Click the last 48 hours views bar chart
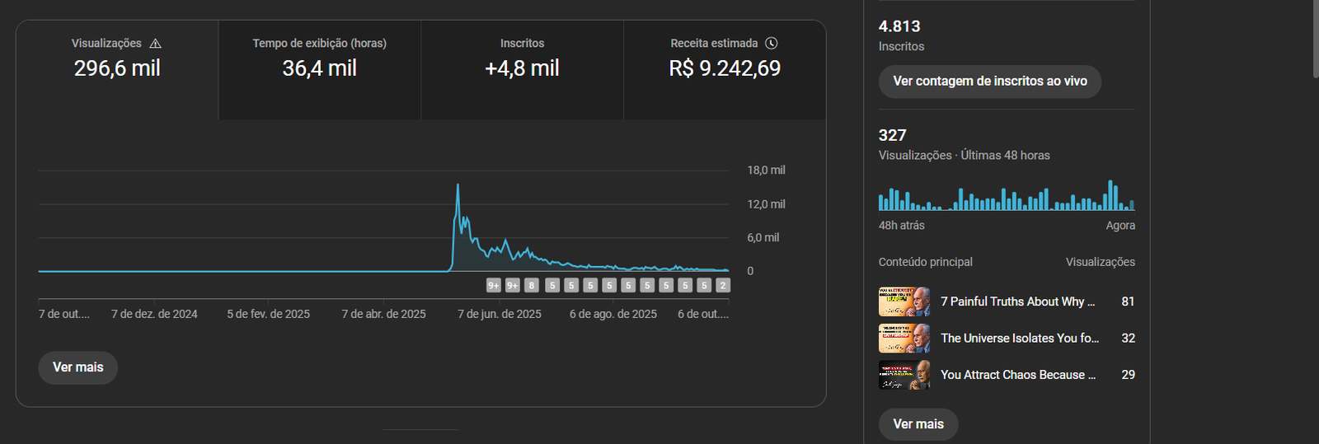 tap(1006, 198)
